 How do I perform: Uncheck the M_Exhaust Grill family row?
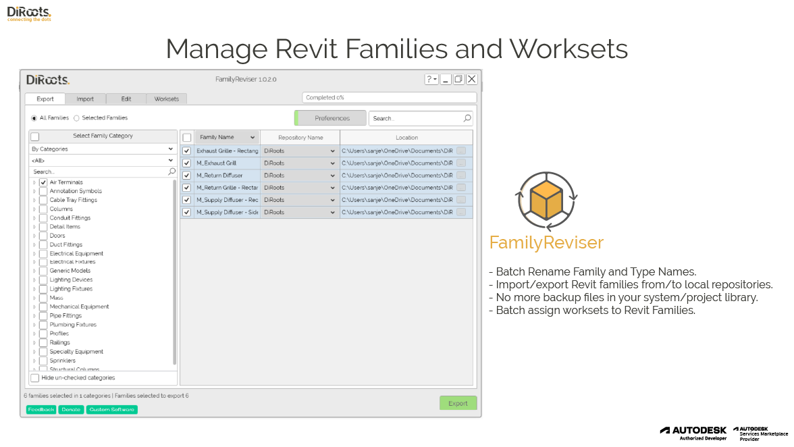[x=187, y=163]
